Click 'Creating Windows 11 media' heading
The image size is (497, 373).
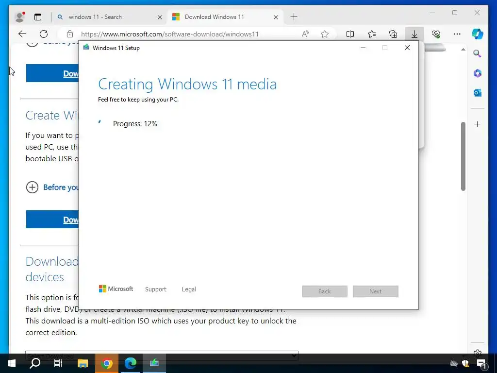coord(187,85)
